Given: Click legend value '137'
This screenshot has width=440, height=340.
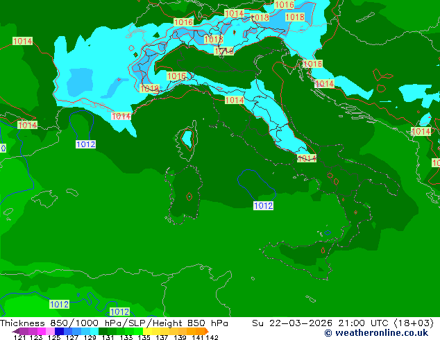Looking at the screenshot, I should (x=162, y=337).
